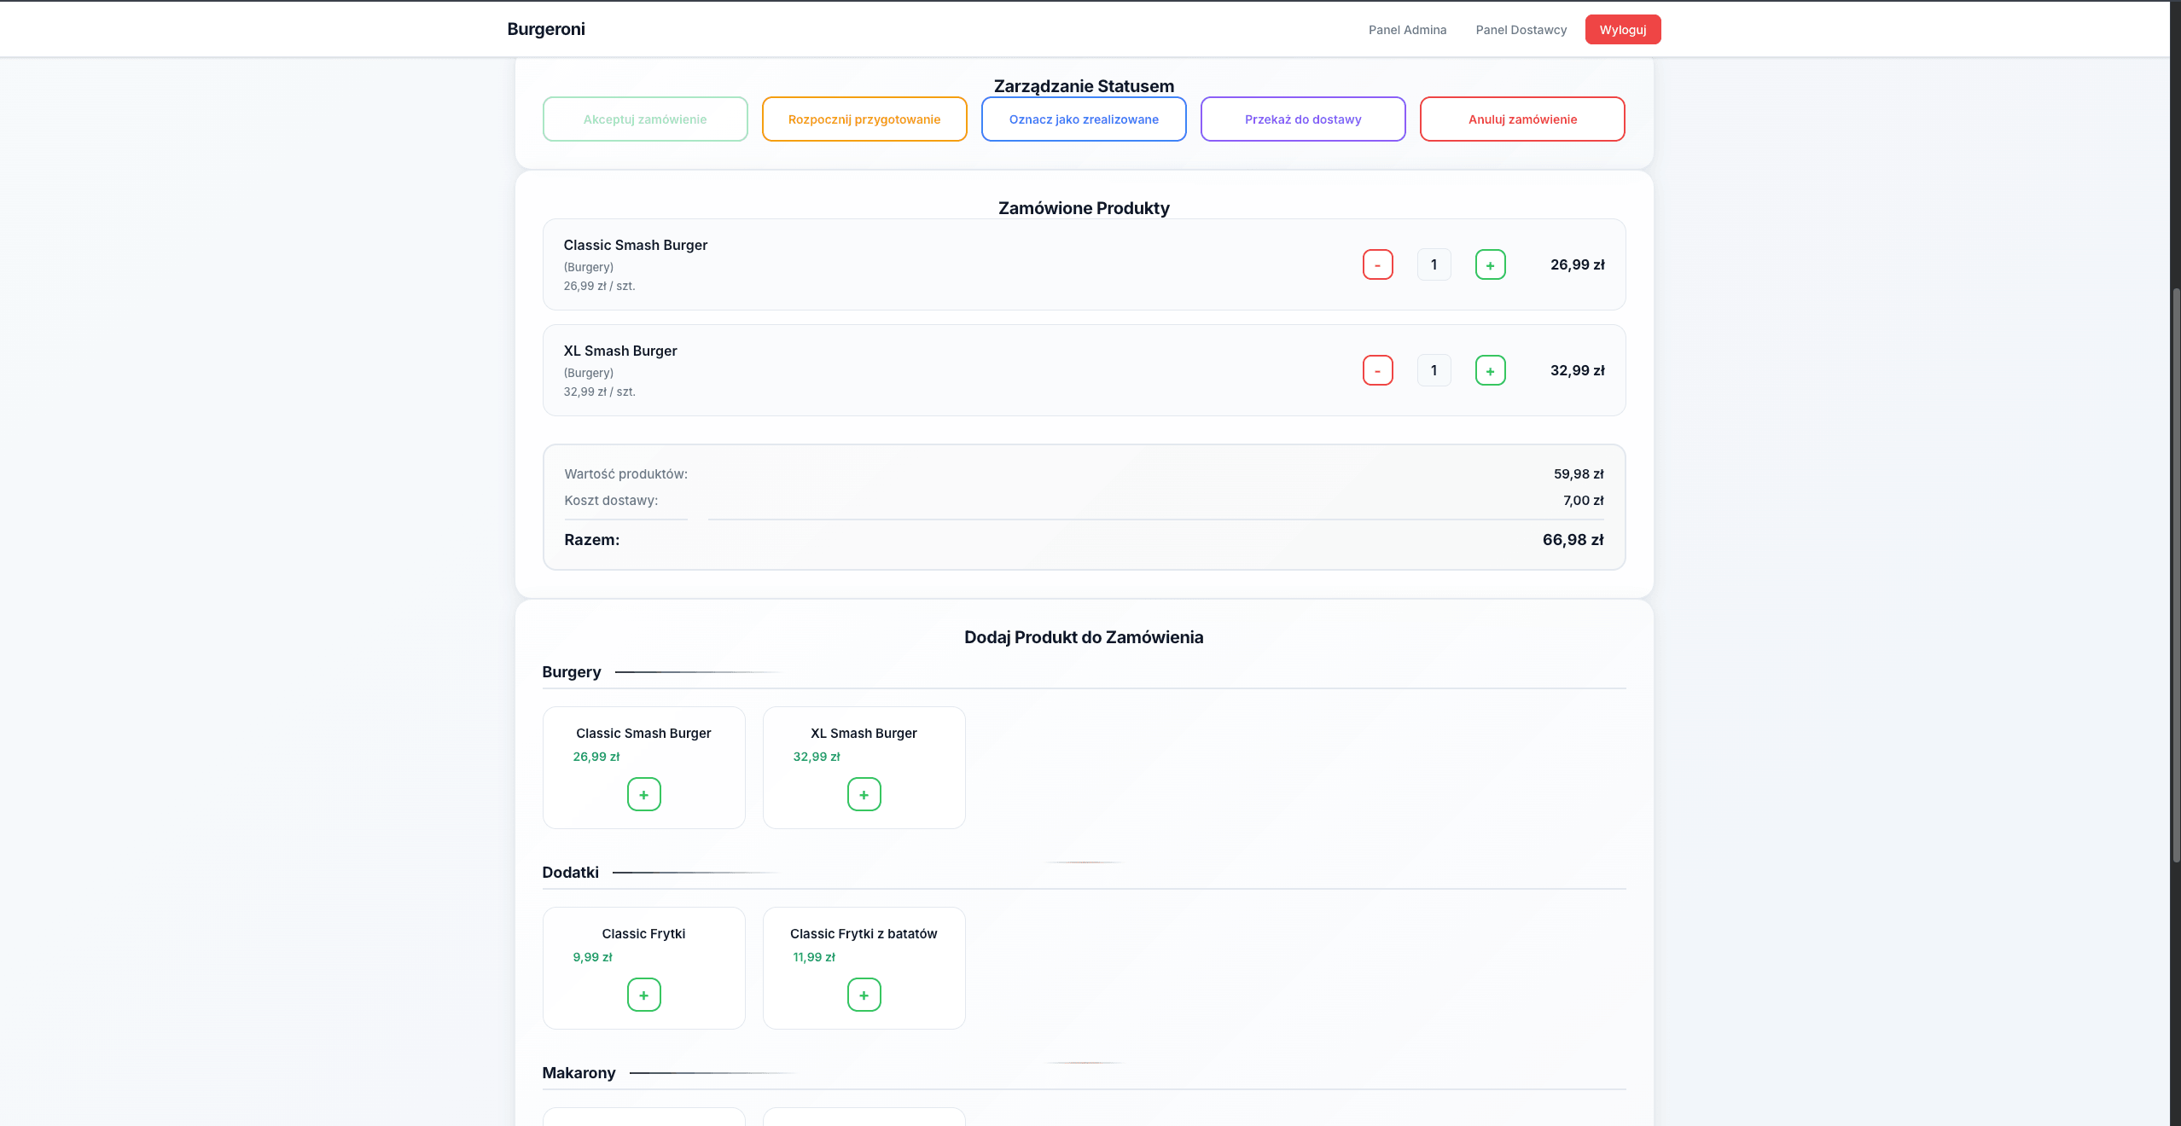Click Classic Smash Burger quantity field
The image size is (2181, 1126).
tap(1434, 264)
